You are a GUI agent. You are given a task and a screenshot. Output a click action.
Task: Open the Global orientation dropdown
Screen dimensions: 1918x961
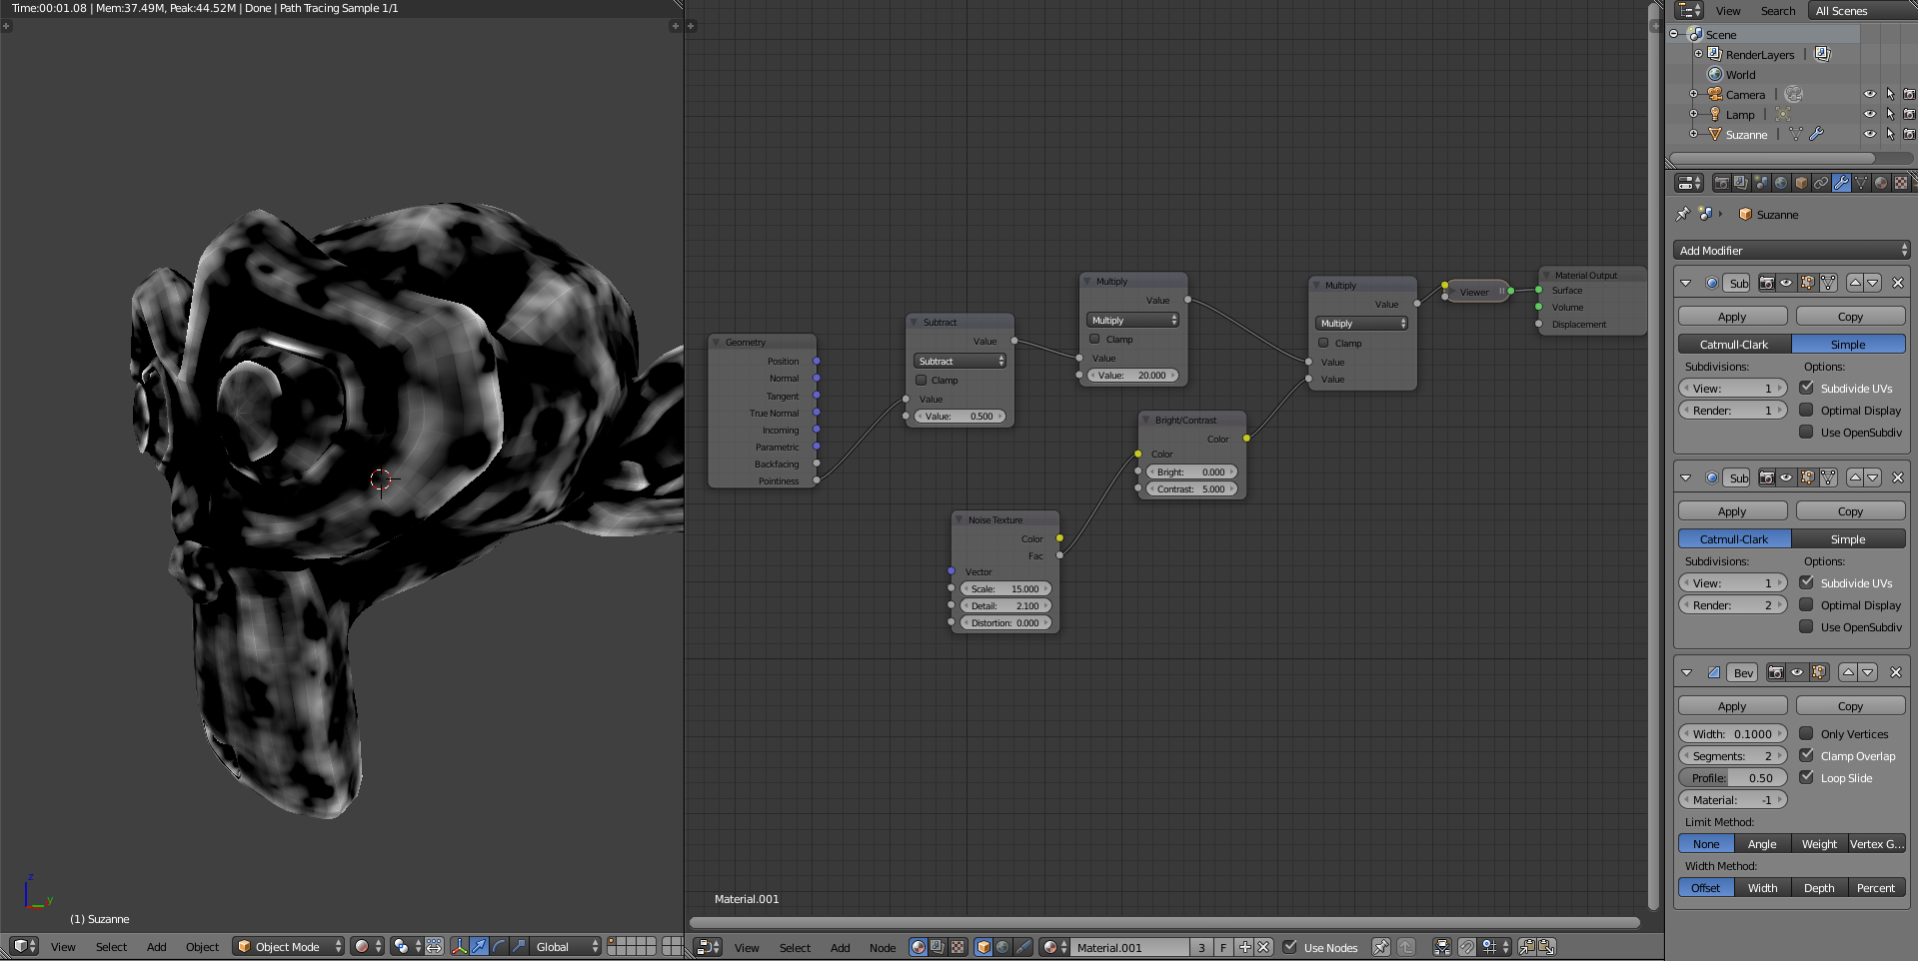pos(567,946)
